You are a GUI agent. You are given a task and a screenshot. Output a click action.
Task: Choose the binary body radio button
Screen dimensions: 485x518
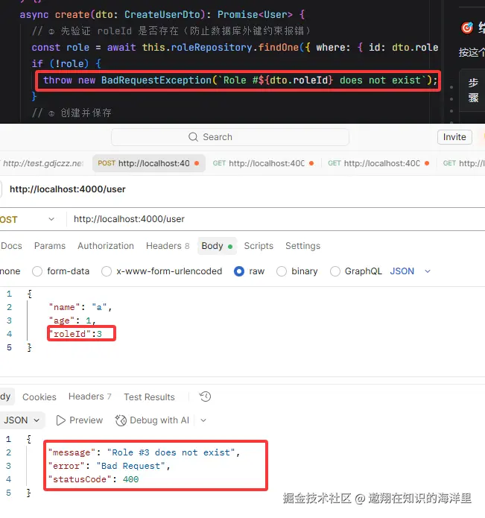[x=282, y=271]
